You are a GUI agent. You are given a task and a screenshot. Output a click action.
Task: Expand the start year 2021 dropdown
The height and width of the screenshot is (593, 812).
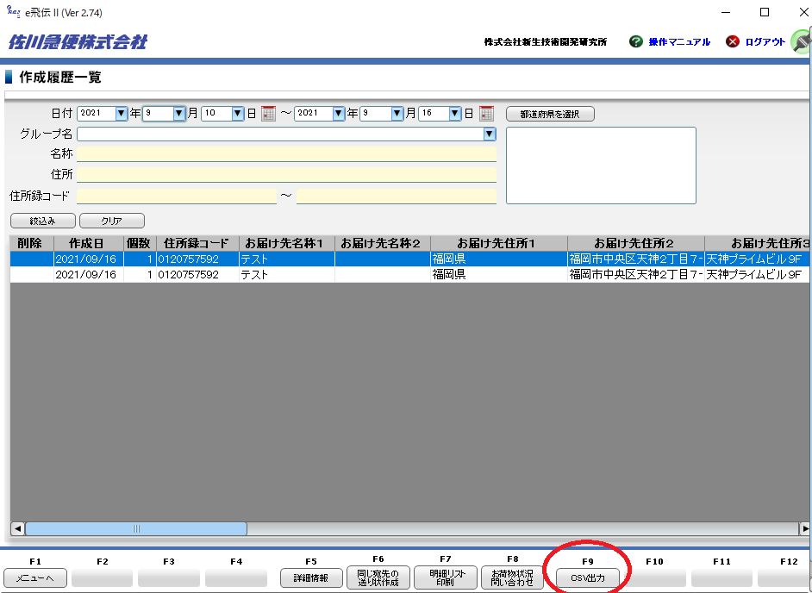point(122,113)
